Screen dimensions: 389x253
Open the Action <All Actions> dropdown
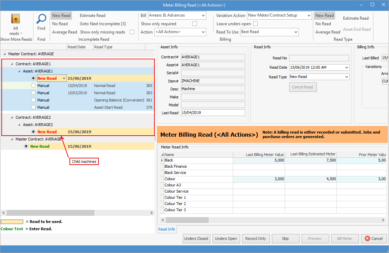click(203, 32)
